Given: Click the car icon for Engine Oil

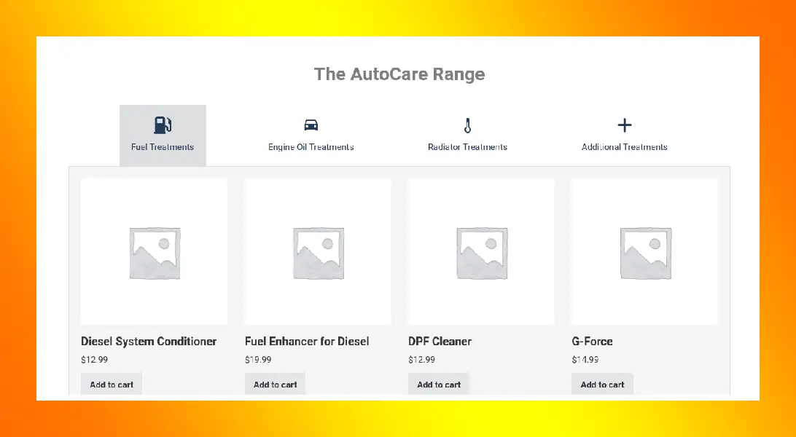Looking at the screenshot, I should point(311,125).
